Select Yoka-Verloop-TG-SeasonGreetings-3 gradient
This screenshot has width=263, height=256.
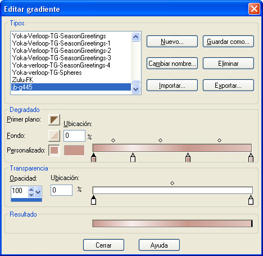pos(71,58)
